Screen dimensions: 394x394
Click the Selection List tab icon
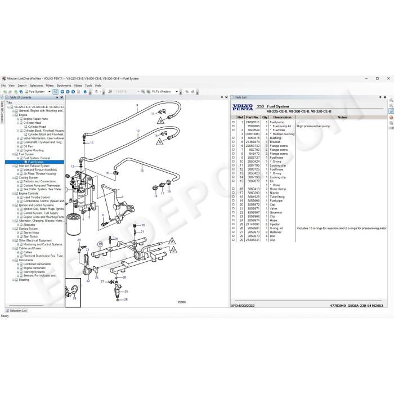tap(7, 311)
